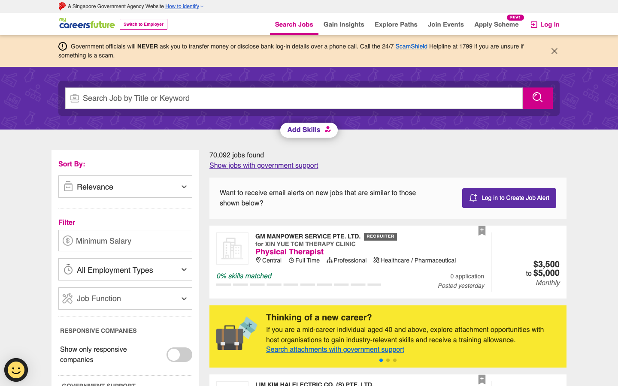
Task: Click the $3,500 to $5,000 salary
Action: 542,268
